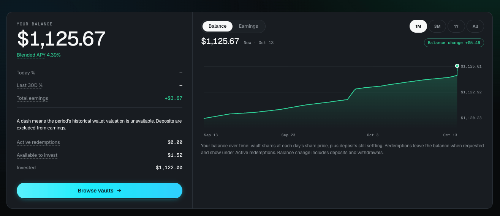Viewport: 500px width, 216px height.
Task: Click the Active redemptions label
Action: point(38,142)
